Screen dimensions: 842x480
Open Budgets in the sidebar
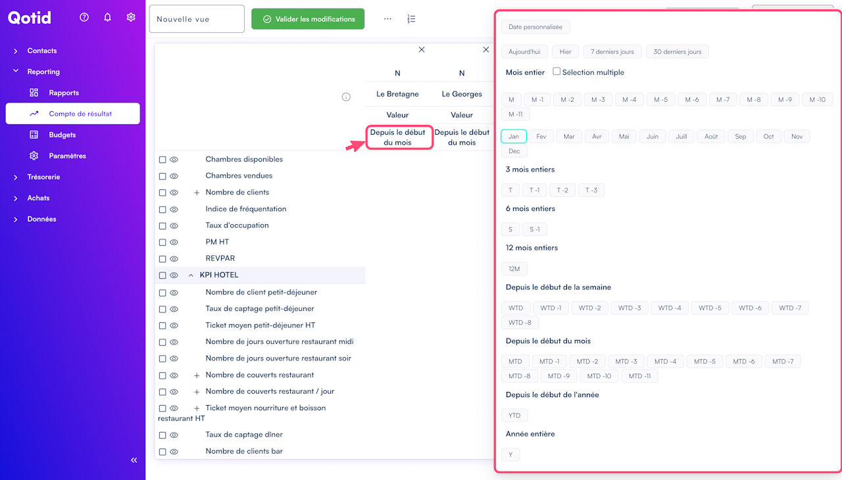(x=62, y=135)
